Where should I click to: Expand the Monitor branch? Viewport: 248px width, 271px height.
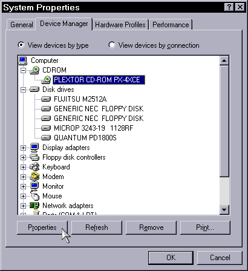(x=24, y=186)
